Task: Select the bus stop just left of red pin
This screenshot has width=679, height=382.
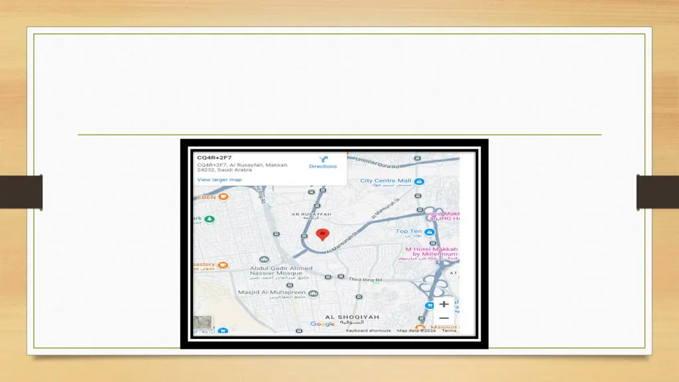Action: pyautogui.click(x=304, y=236)
